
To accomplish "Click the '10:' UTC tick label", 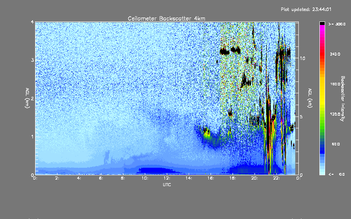I will [145, 178].
